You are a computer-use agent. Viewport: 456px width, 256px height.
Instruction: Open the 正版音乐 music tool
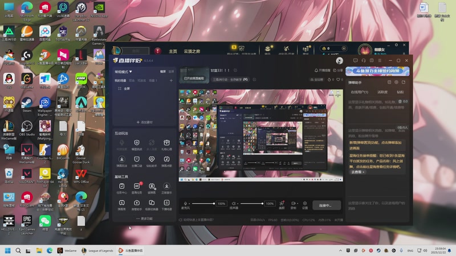(x=166, y=188)
